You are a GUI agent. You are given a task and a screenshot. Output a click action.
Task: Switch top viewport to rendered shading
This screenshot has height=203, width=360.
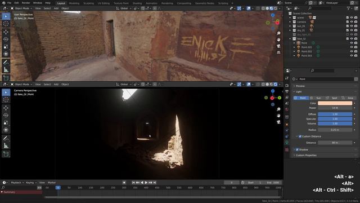[276, 8]
